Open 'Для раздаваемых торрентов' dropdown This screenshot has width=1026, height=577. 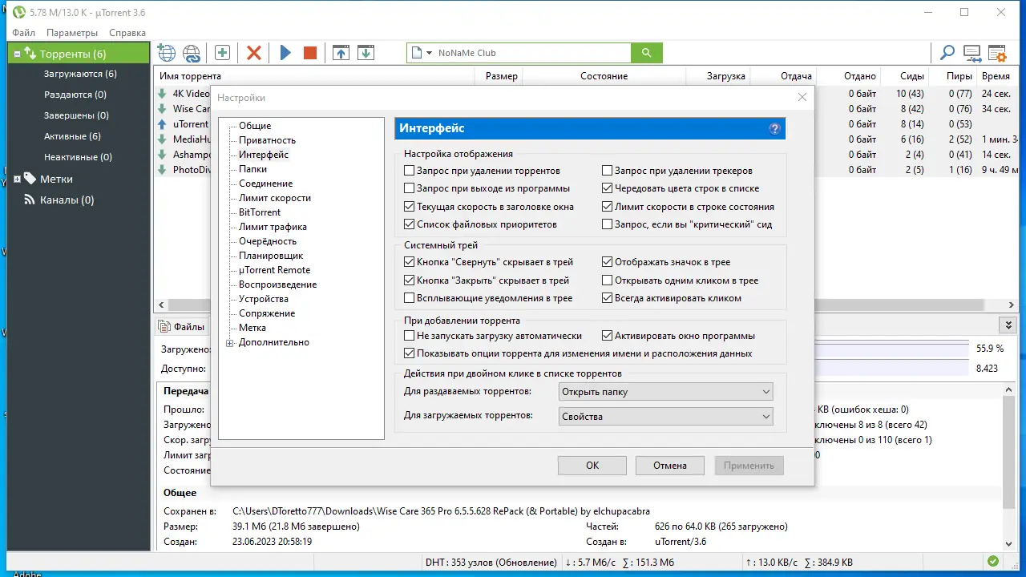(665, 392)
